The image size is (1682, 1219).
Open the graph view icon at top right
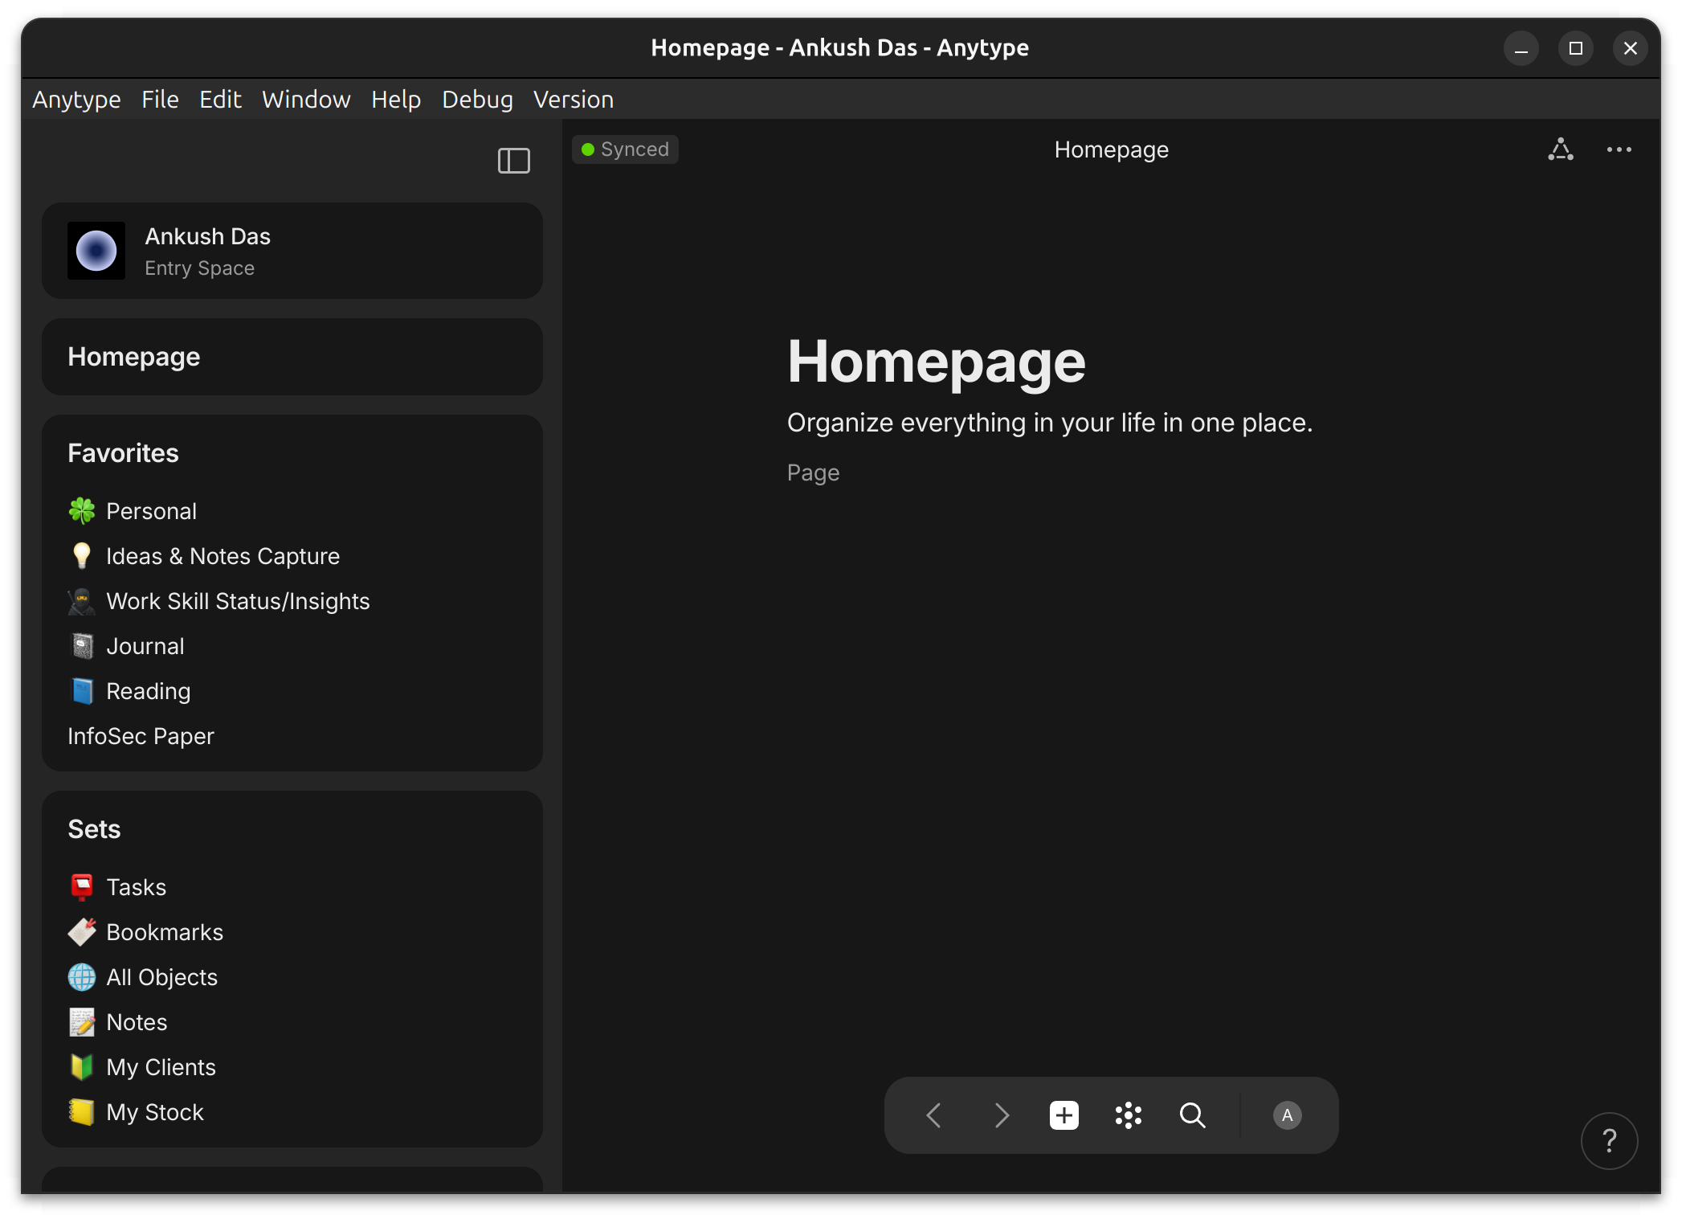(x=1561, y=149)
